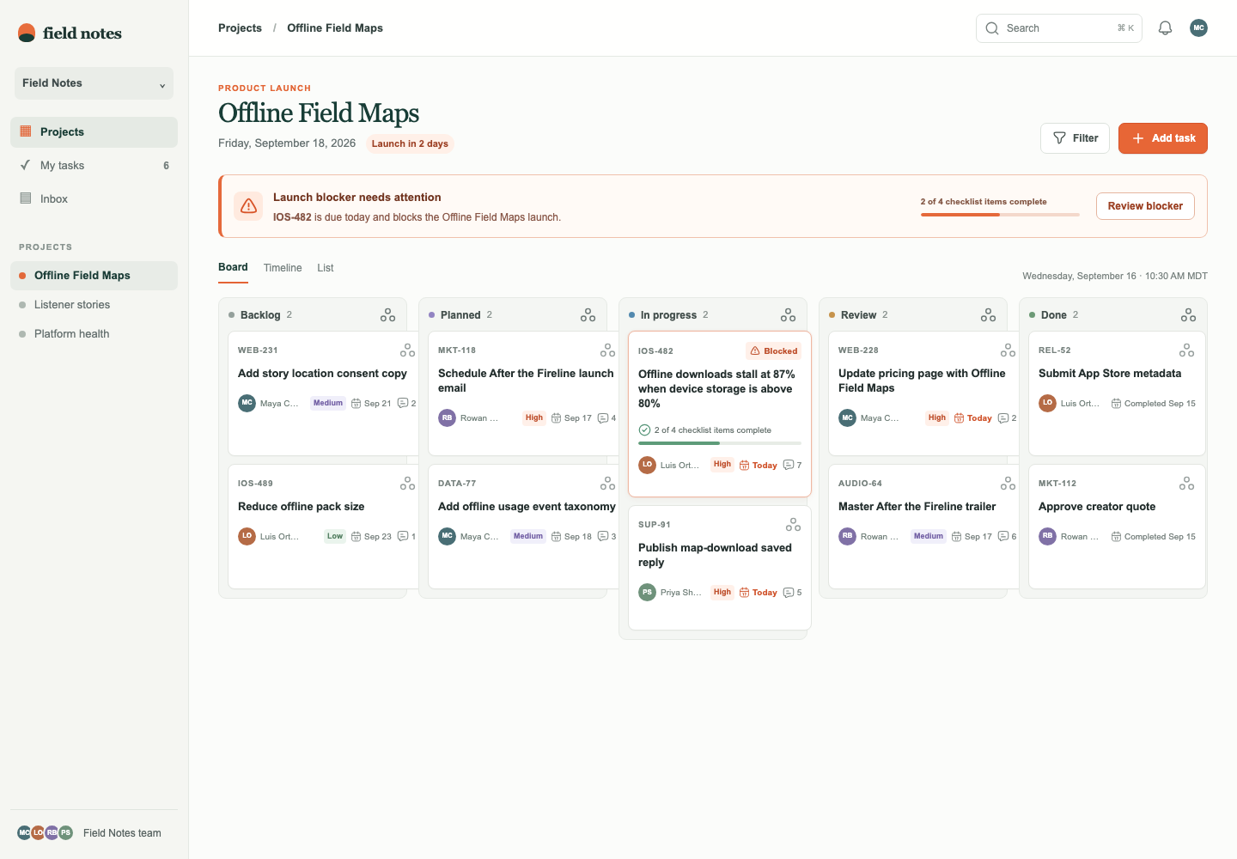Open Inbox in the sidebar
1237x859 pixels.
(x=94, y=199)
